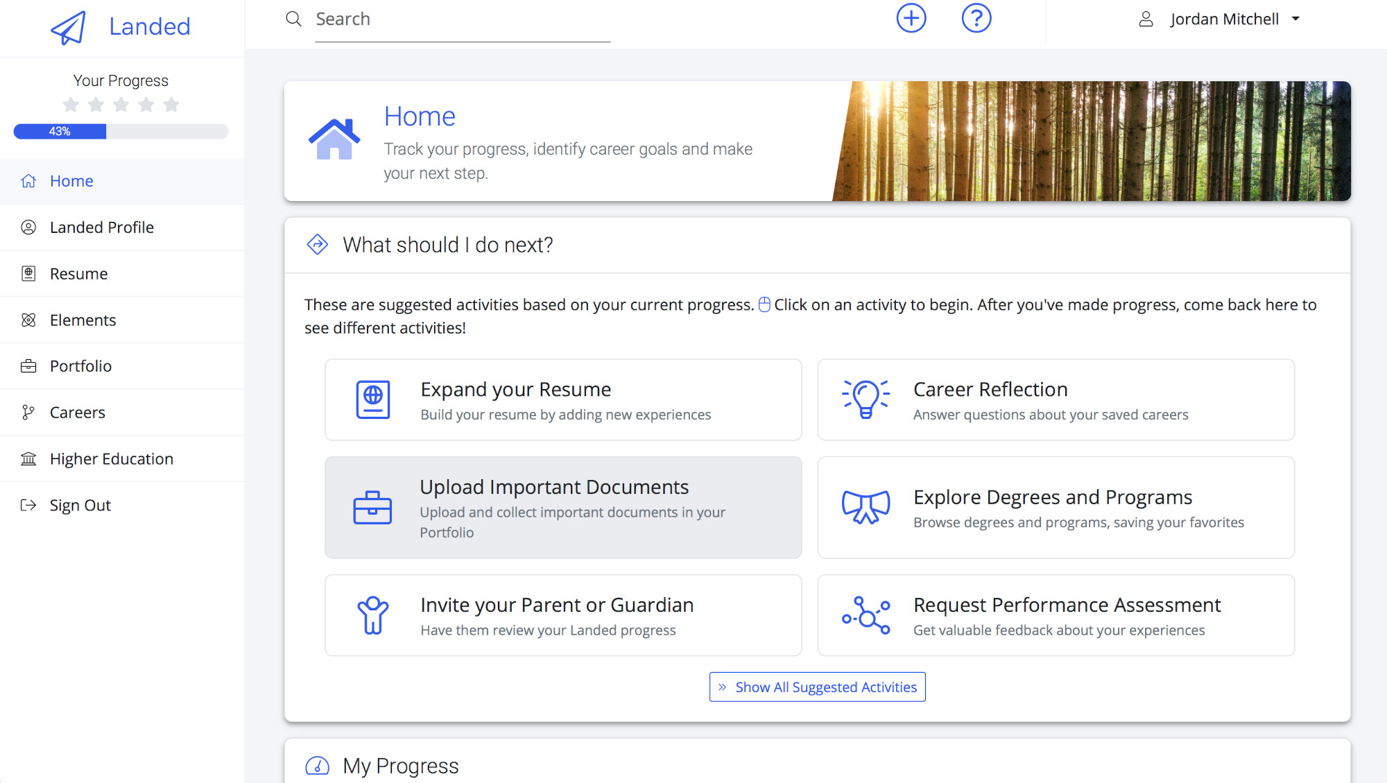Click 'Build your resume by adding new experiences'
Image resolution: width=1387 pixels, height=783 pixels.
point(566,415)
